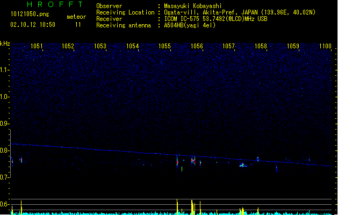Click the Observer field label
This screenshot has width=338, height=215.
pos(109,6)
